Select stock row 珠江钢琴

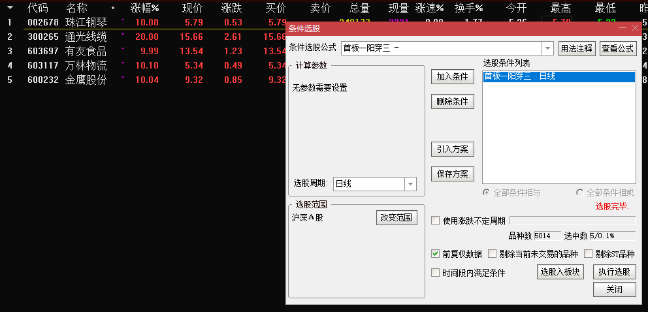tap(86, 22)
